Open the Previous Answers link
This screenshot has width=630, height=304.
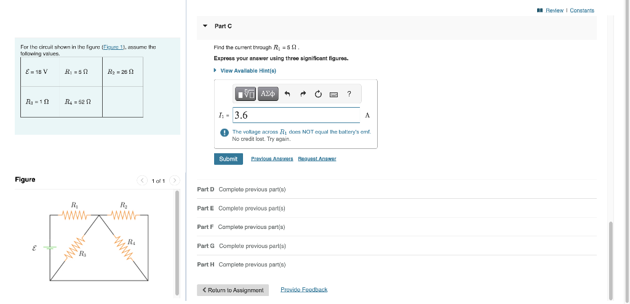(x=272, y=159)
